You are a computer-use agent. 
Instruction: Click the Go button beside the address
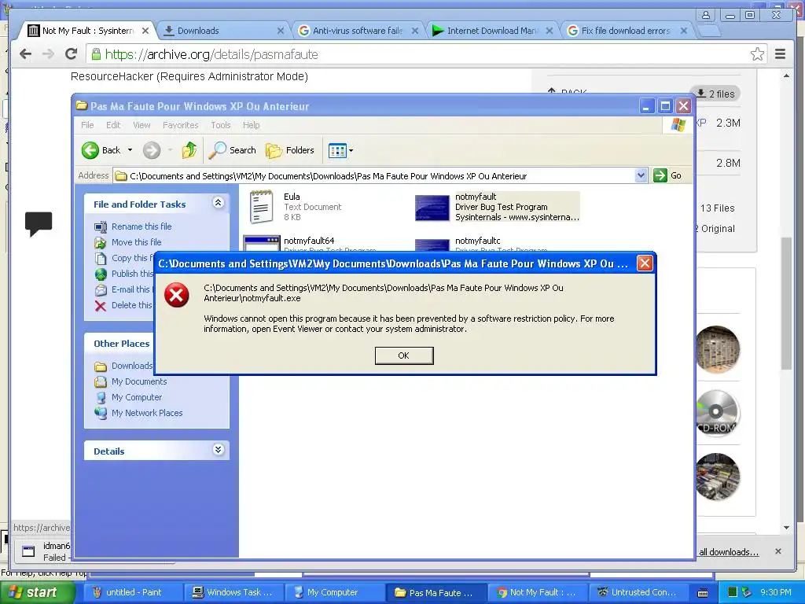pyautogui.click(x=667, y=175)
